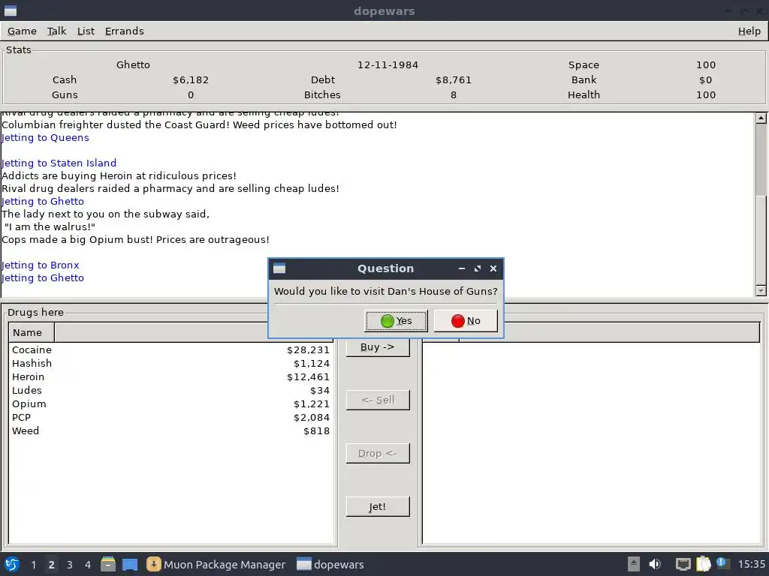Select Cocaine in the drugs list
The image size is (769, 576).
pos(170,349)
